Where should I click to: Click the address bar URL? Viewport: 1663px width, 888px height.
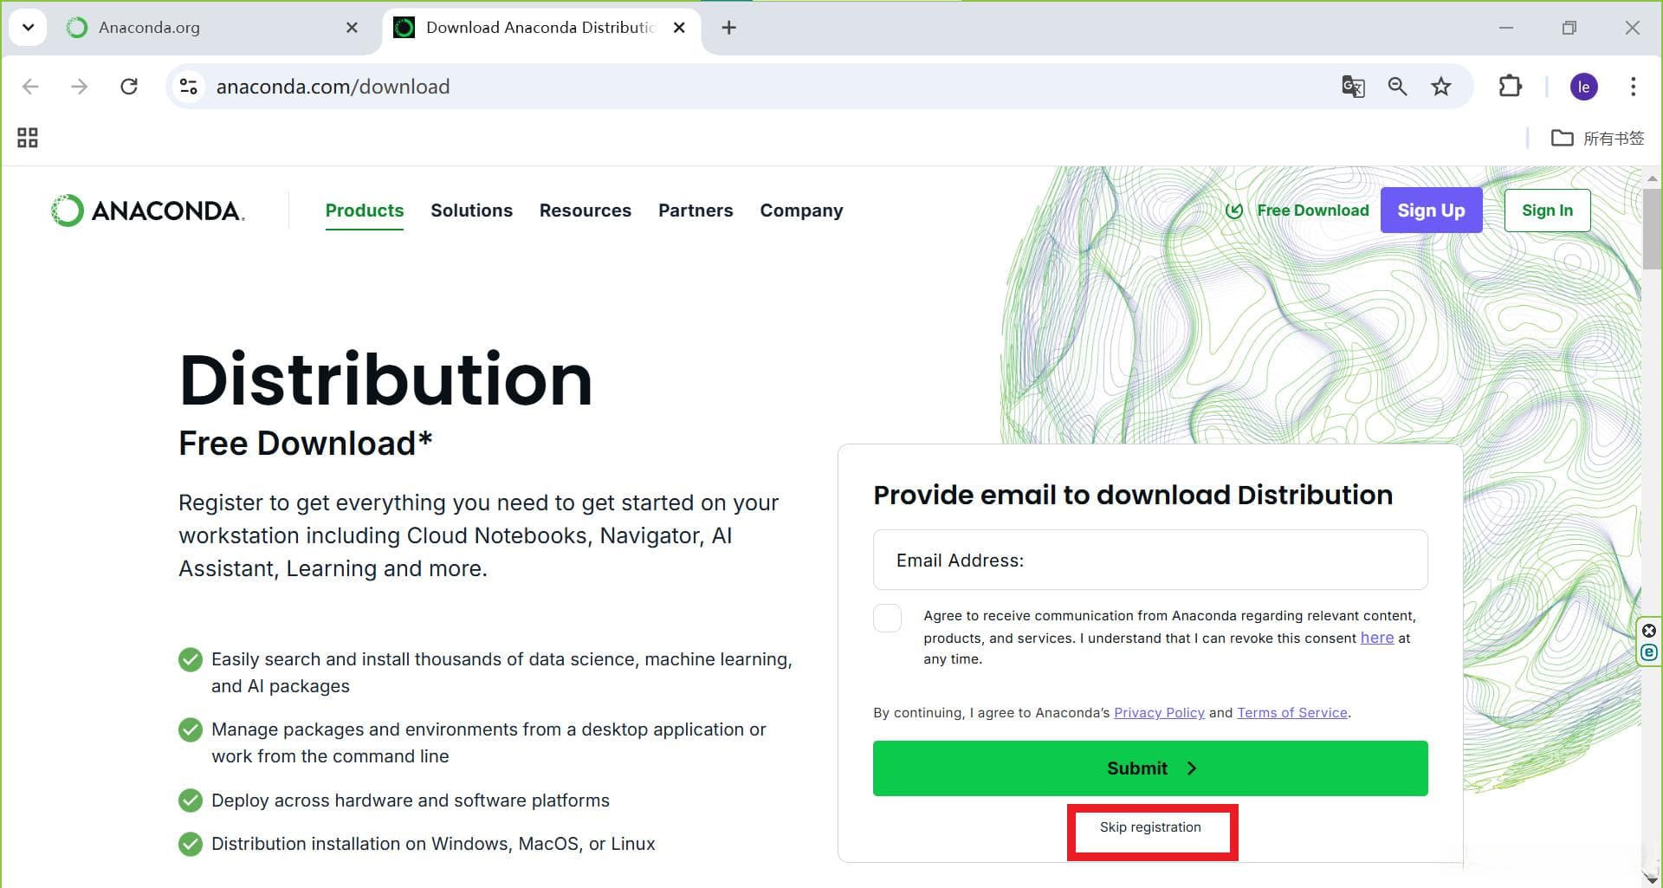pyautogui.click(x=333, y=87)
